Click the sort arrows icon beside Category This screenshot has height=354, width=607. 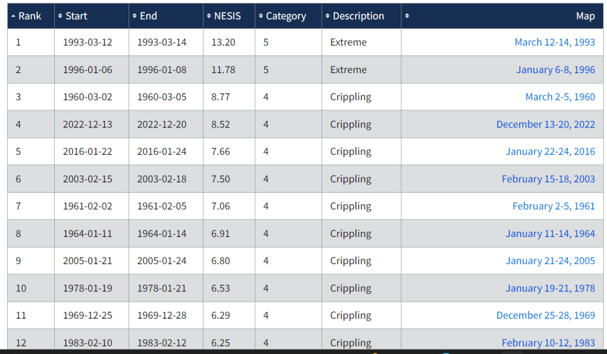pos(261,16)
